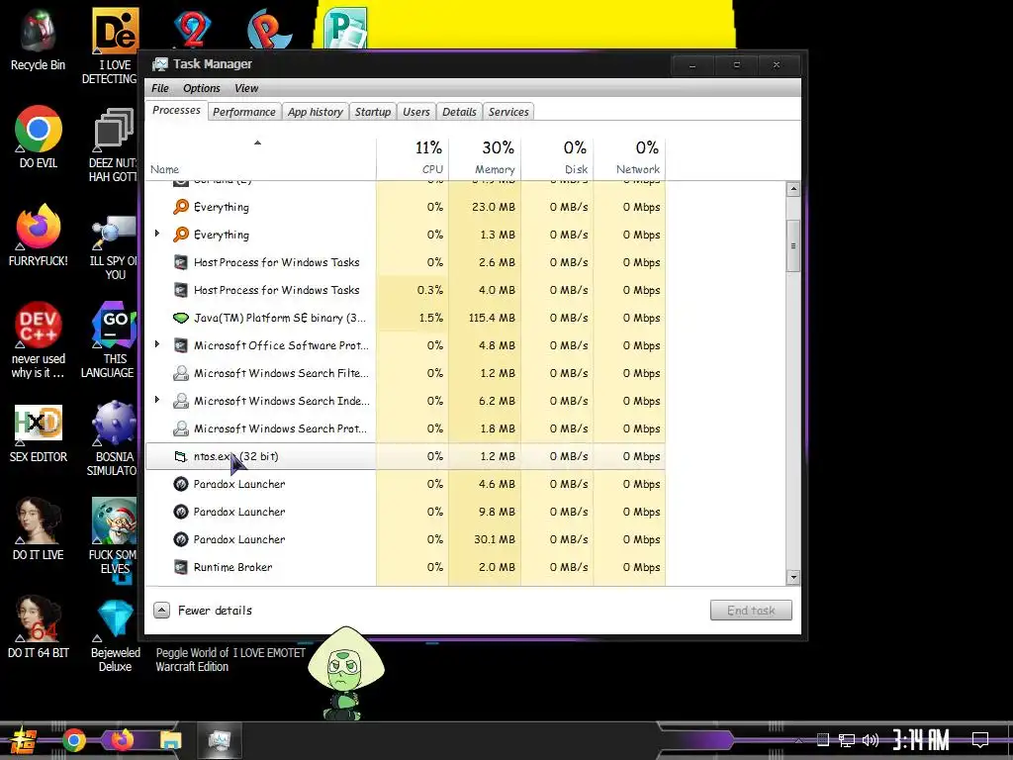Sort by the Disk column header
The image size is (1013, 760).
(558, 158)
